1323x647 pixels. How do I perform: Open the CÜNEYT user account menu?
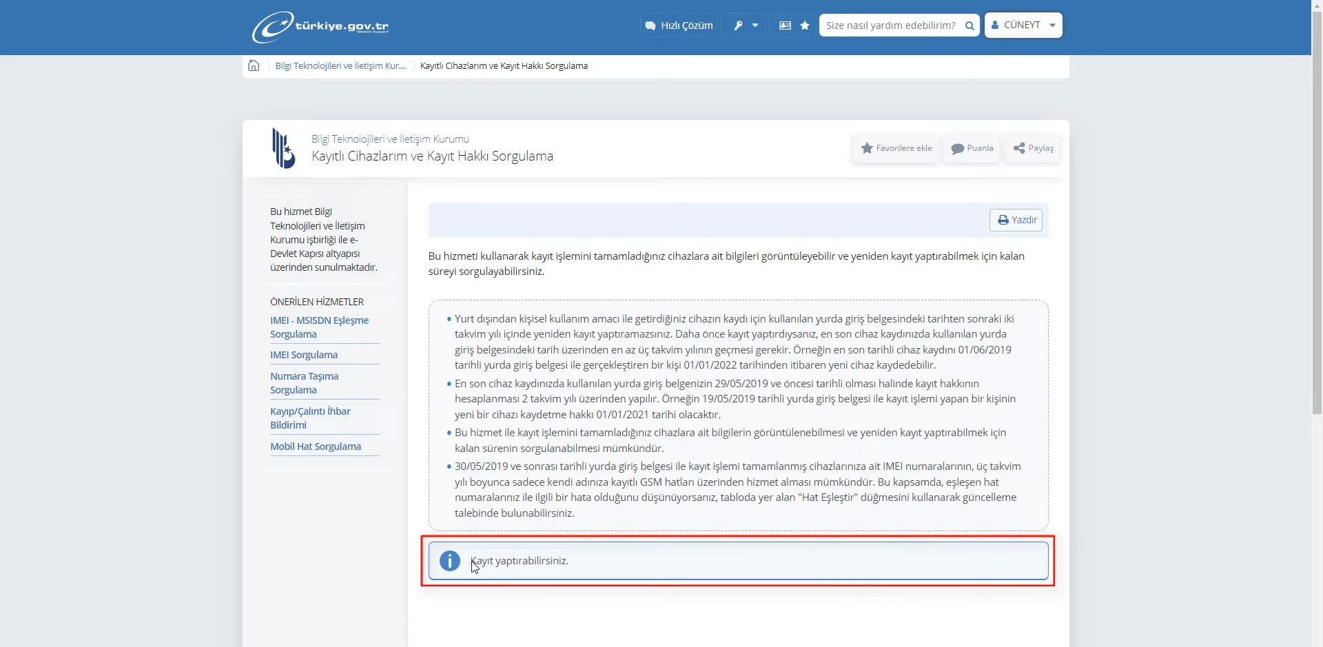pos(1023,25)
